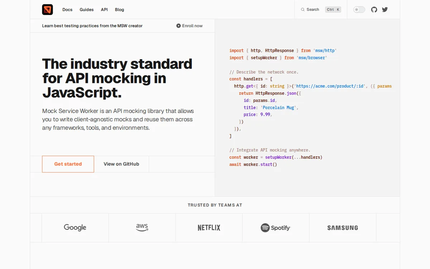Click the Enroll now link
This screenshot has height=269, width=430.
click(190, 26)
